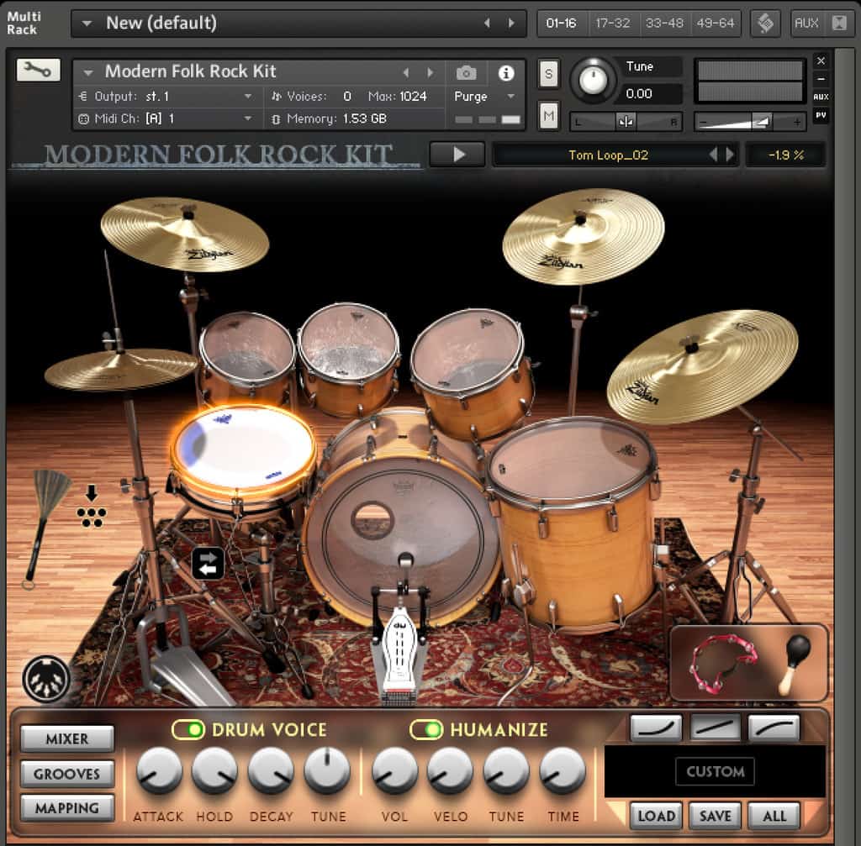Click the Load button

click(656, 815)
